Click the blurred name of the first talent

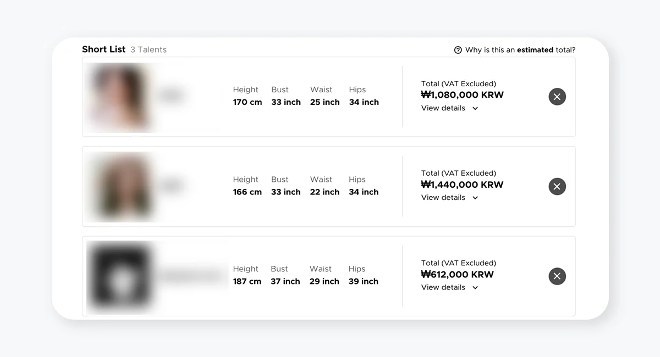coord(171,97)
